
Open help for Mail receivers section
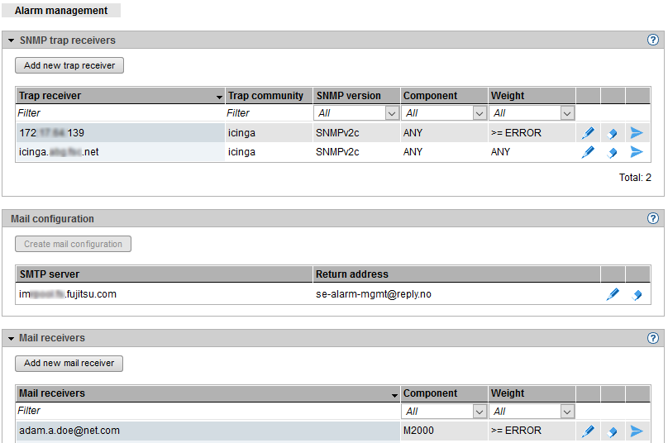coord(653,338)
